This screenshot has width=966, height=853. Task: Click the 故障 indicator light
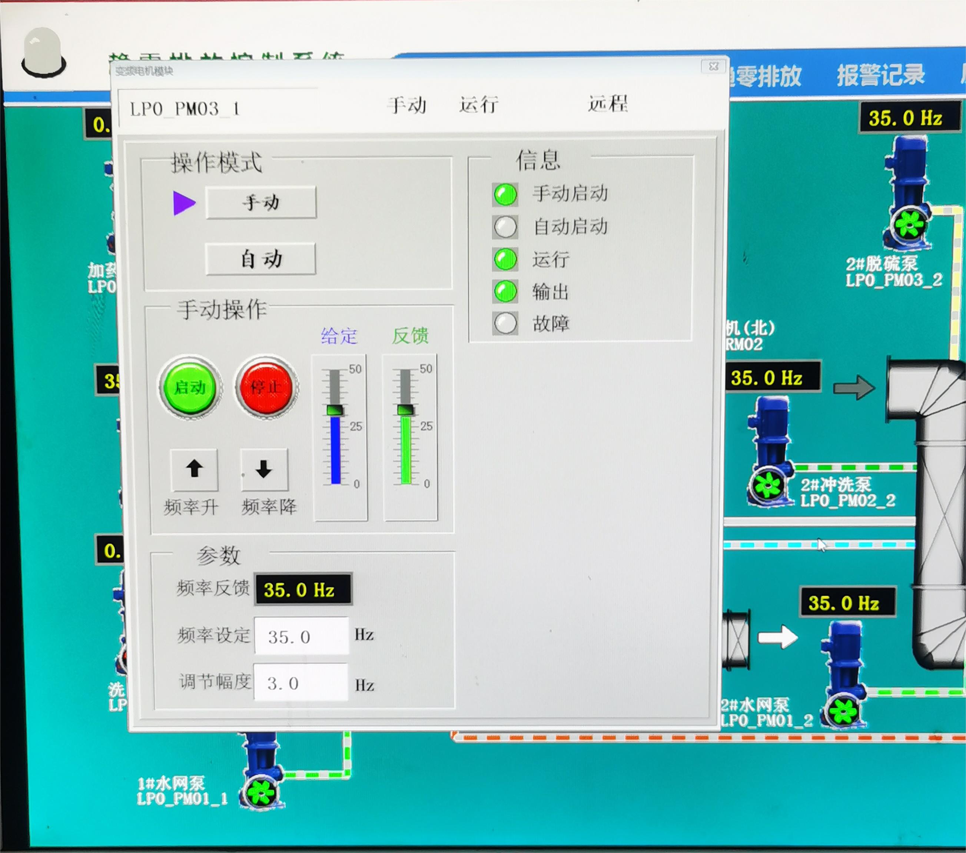pos(505,324)
